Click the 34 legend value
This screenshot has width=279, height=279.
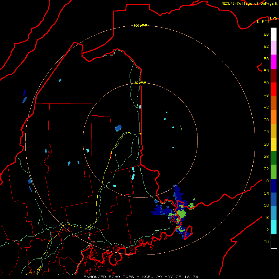[x=266, y=132]
